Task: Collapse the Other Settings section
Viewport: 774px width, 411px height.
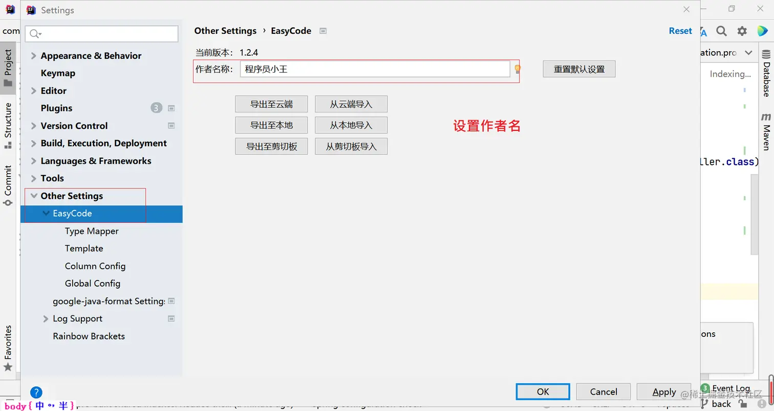Action: coord(34,196)
